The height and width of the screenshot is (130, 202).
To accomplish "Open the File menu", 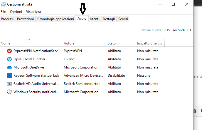I will tap(3, 12).
